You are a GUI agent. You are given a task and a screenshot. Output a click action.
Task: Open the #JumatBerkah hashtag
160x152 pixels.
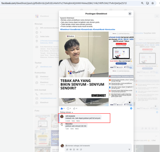click(75, 29)
